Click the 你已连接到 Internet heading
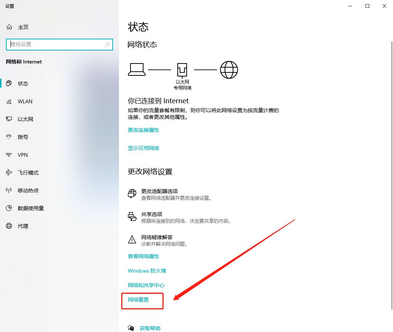 [x=158, y=101]
